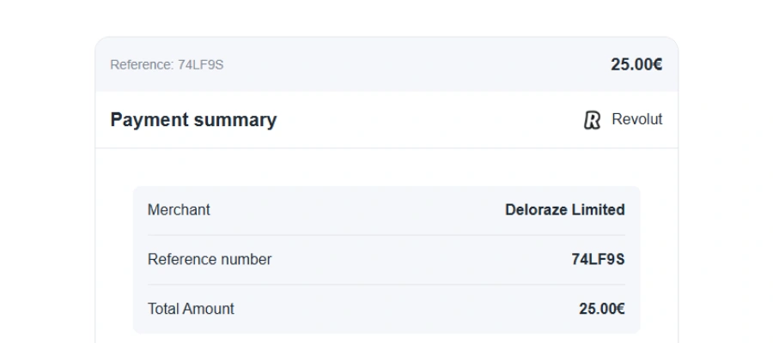Click the white area left of the details card
The height and width of the screenshot is (343, 773).
(x=114, y=257)
